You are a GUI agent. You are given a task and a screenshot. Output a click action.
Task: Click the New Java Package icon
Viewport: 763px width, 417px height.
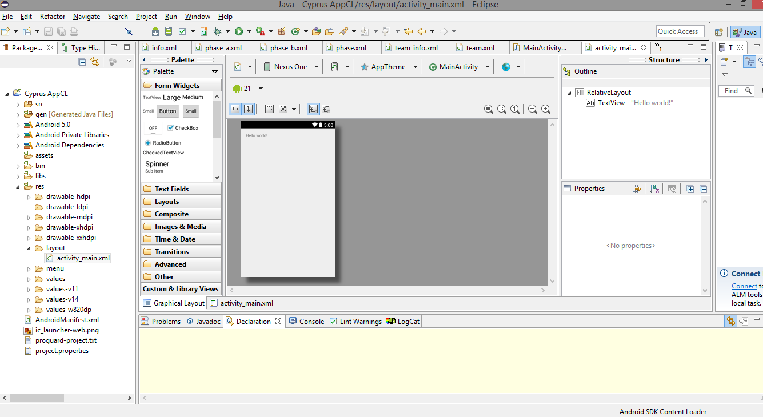282,31
